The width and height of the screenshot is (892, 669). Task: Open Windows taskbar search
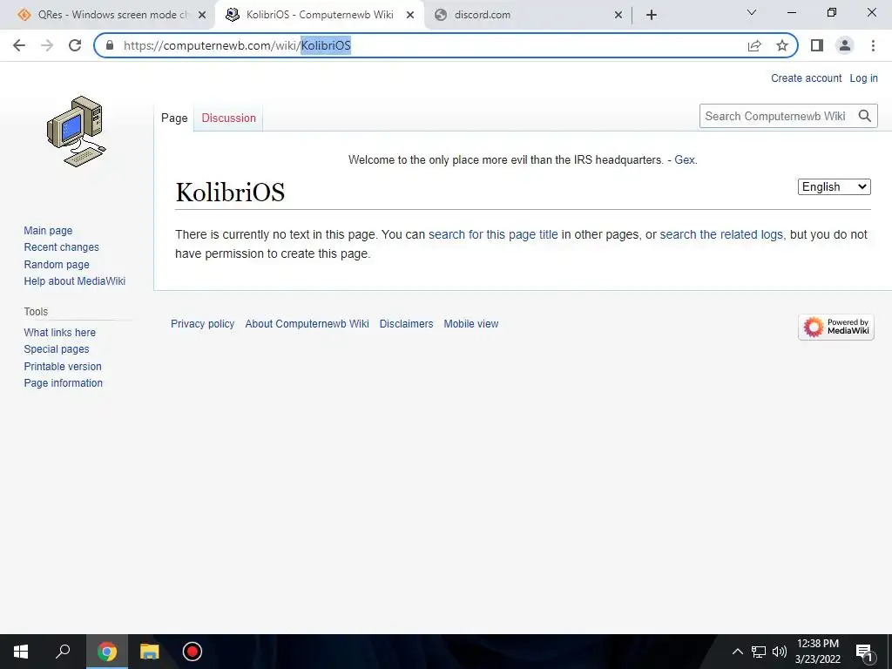pos(63,652)
